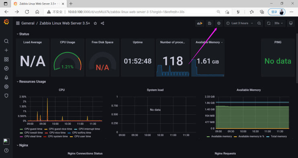This screenshot has width=298, height=158.
Task: Click the dashboard vertical scrollbar
Action: click(297, 59)
